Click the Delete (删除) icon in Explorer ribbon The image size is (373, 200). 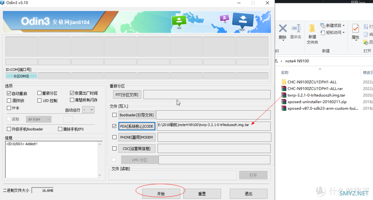[x=283, y=31]
